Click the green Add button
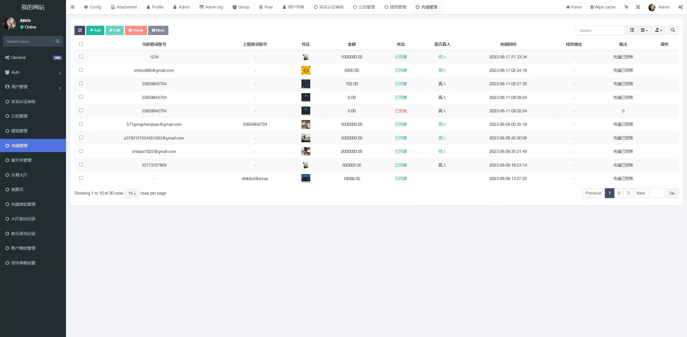This screenshot has width=687, height=337. tap(95, 30)
